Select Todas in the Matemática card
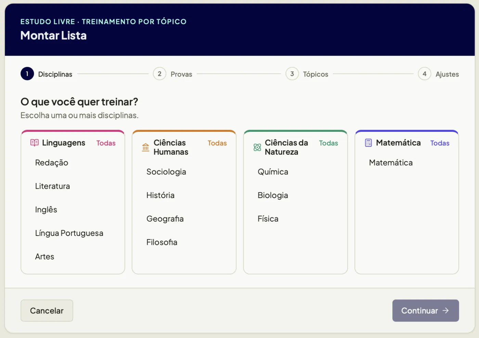 (x=440, y=143)
